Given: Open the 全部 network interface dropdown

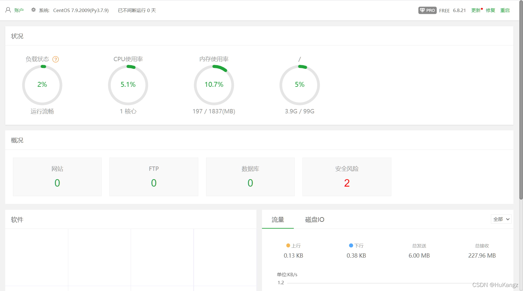Looking at the screenshot, I should tap(501, 219).
